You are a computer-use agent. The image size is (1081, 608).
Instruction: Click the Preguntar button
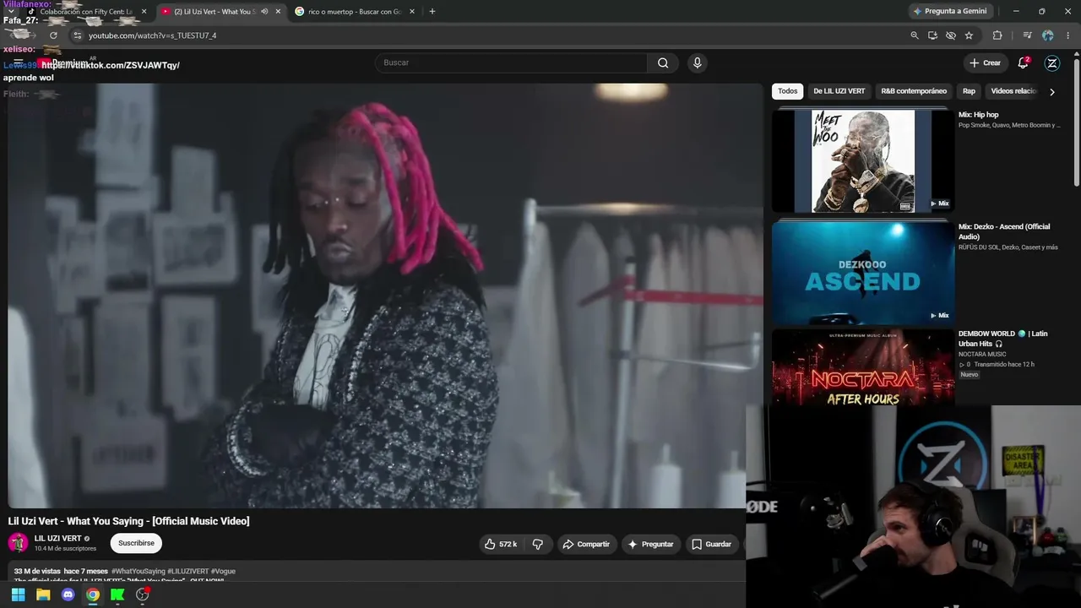650,545
